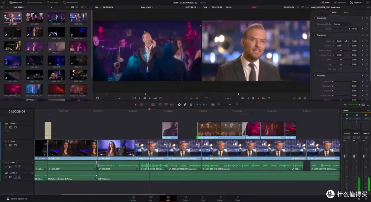
Task: Open the Media Pool panel
Action: click(x=16, y=2)
